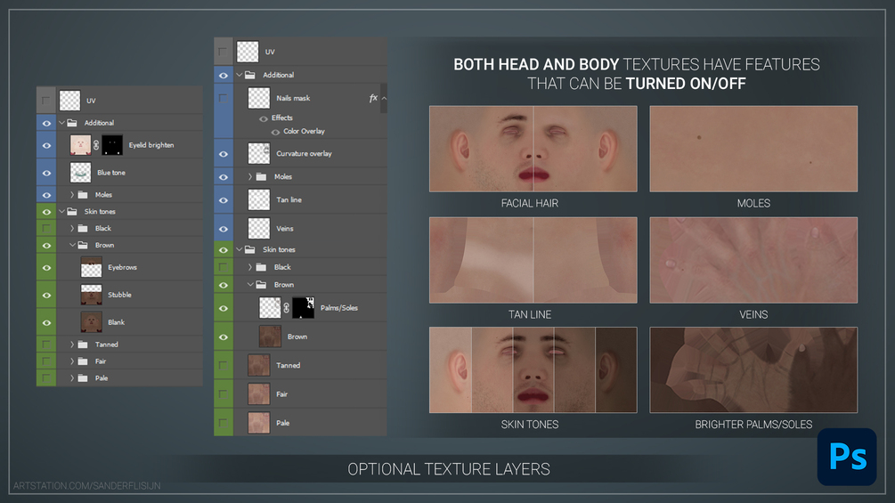The image size is (895, 503).
Task: Select the Eyelid brighten layer name
Action: pyautogui.click(x=151, y=145)
